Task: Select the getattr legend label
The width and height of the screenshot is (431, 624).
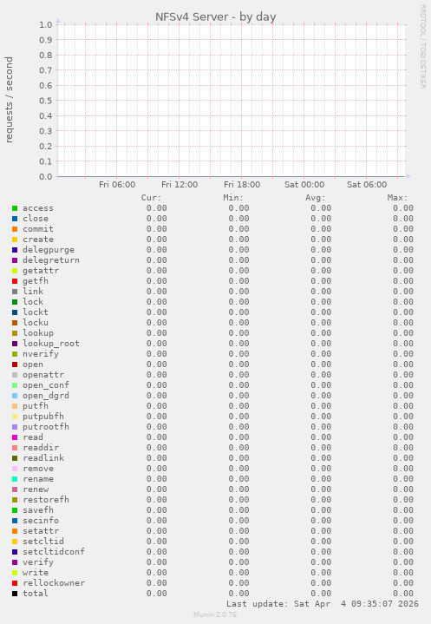Action: pos(41,271)
